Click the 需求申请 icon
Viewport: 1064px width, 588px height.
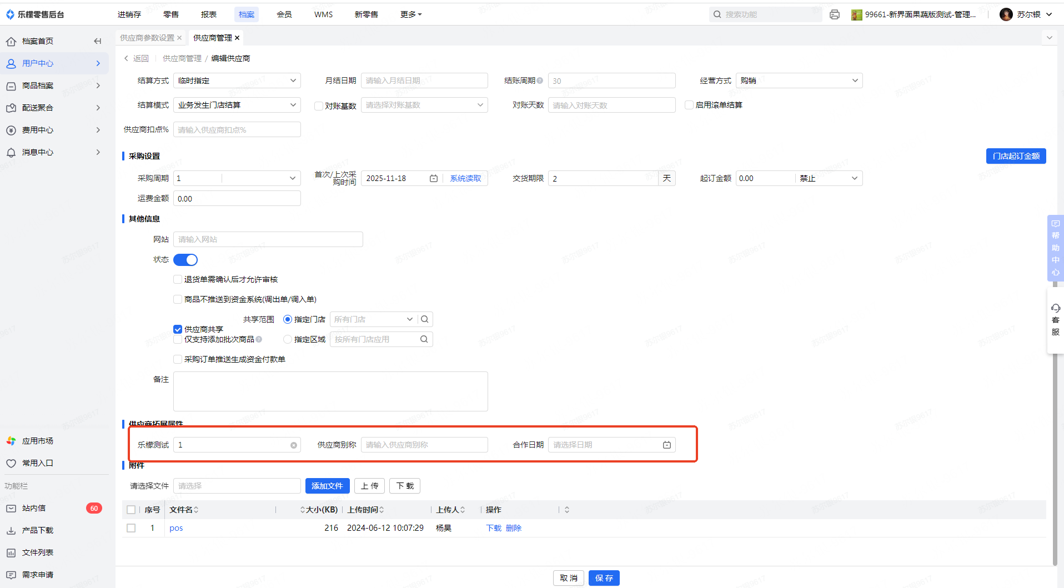coord(11,575)
